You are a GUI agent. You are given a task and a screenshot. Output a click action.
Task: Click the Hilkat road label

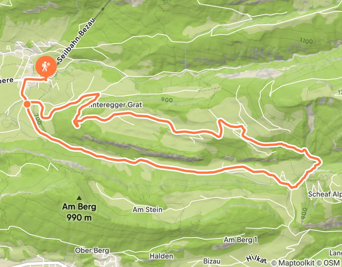point(257,259)
